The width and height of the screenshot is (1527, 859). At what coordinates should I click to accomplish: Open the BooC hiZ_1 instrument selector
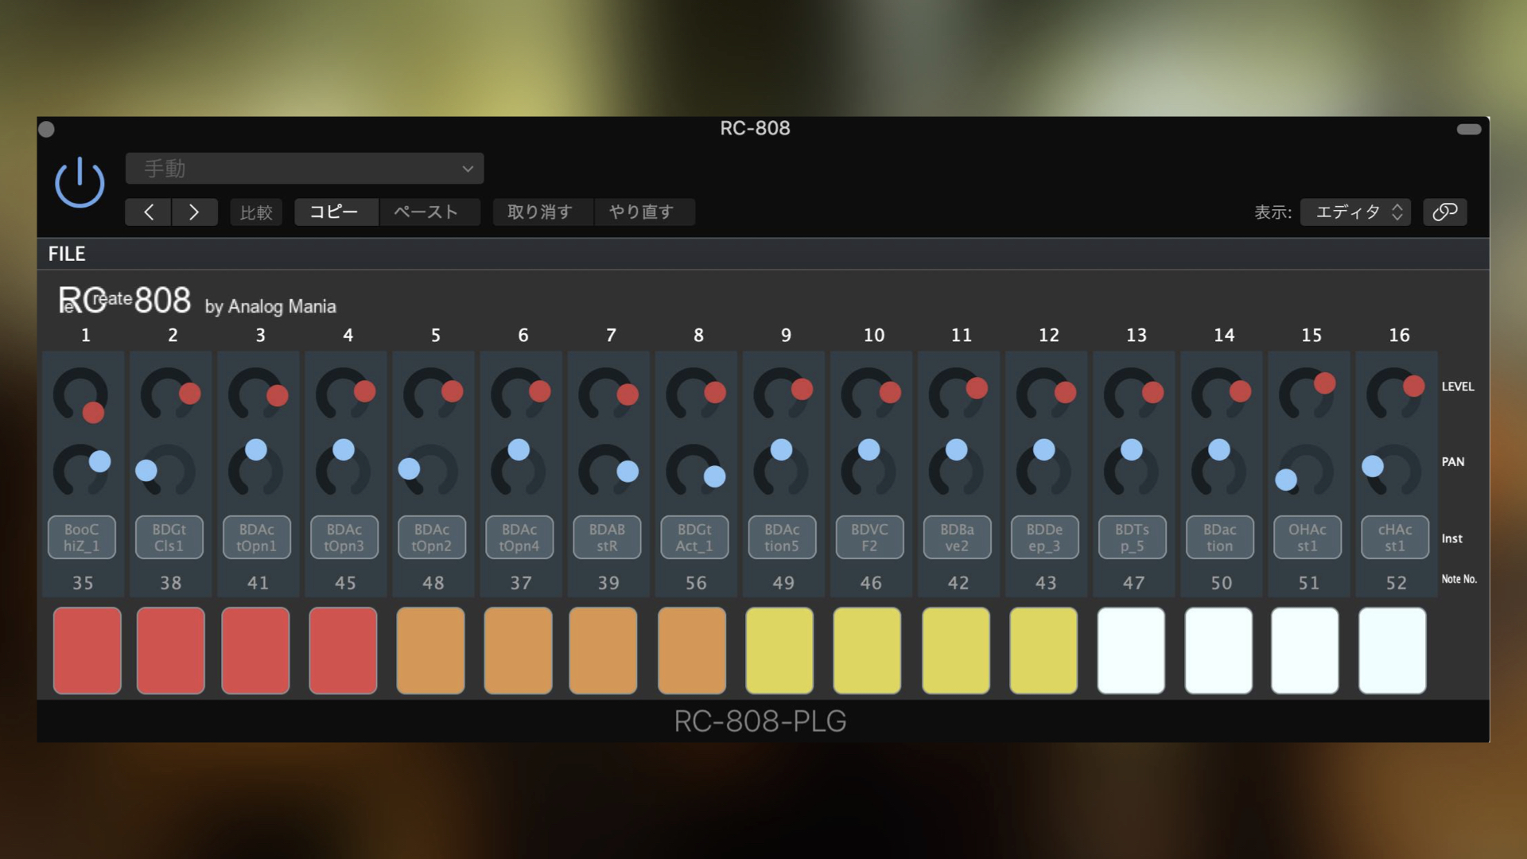pos(82,538)
